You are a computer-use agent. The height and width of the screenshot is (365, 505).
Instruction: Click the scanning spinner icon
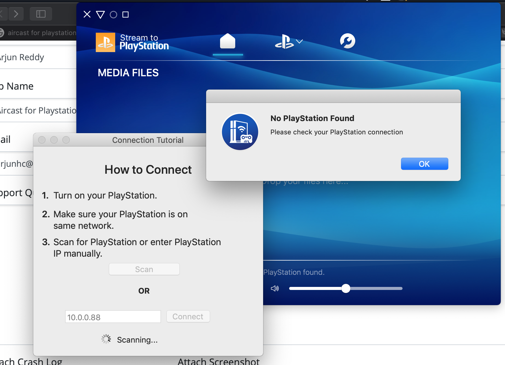tap(106, 339)
